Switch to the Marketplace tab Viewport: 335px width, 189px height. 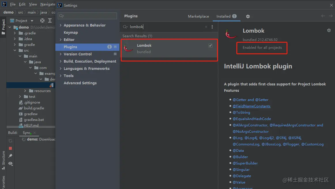[198, 16]
